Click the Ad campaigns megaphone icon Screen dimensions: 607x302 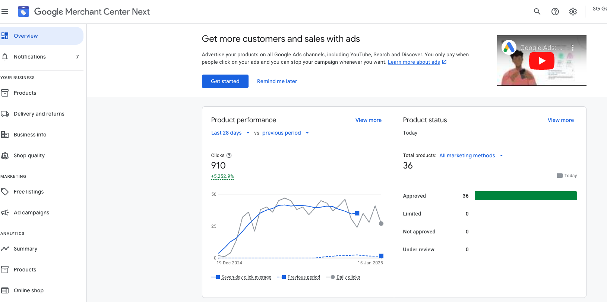pos(5,213)
